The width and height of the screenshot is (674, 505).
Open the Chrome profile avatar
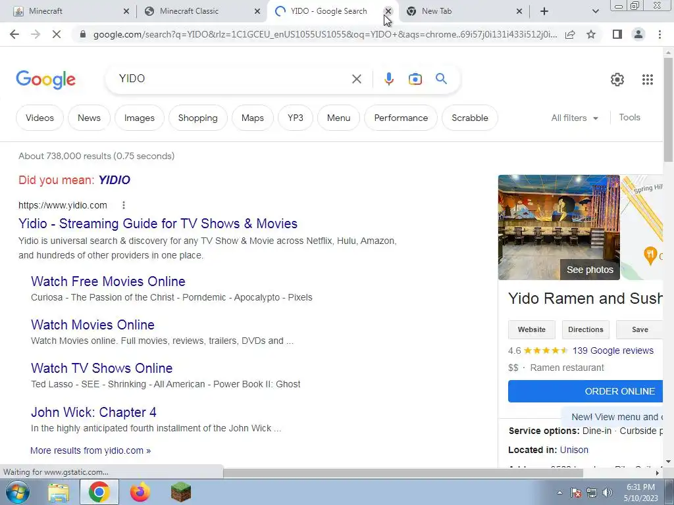coord(638,34)
